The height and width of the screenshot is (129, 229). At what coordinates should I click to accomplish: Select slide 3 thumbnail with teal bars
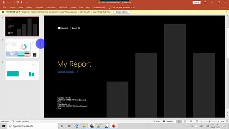(22, 71)
